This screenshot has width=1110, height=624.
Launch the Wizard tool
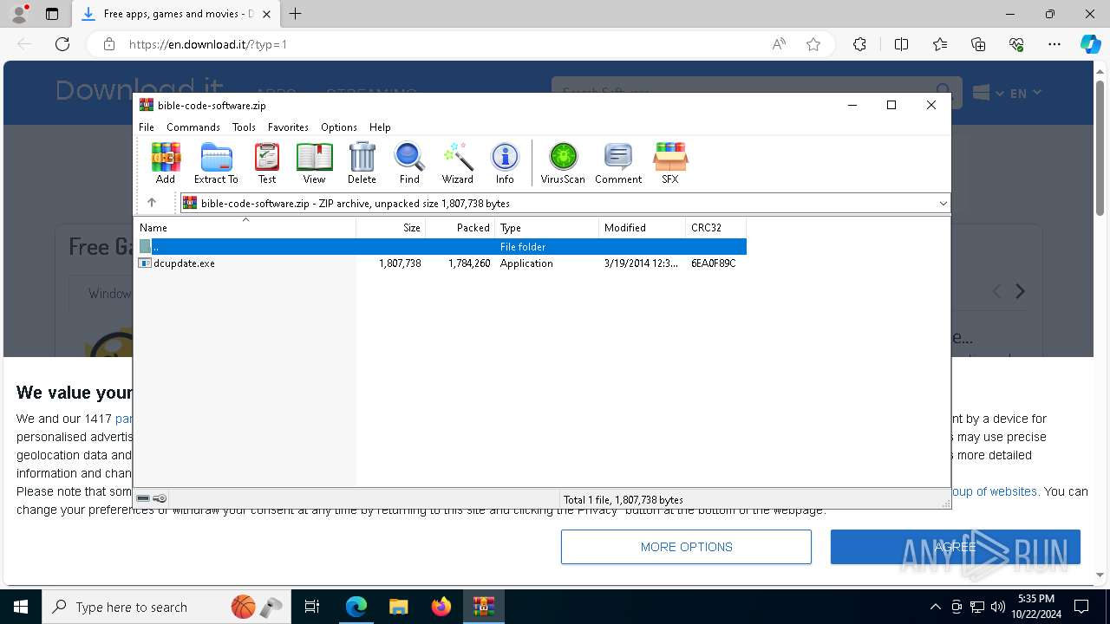point(457,163)
